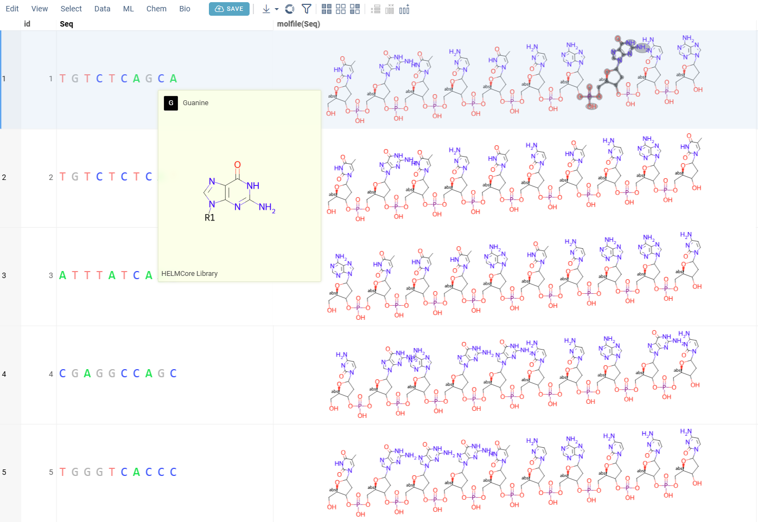The width and height of the screenshot is (758, 522).
Task: Expand the download format dropdown arrow
Action: pos(276,9)
